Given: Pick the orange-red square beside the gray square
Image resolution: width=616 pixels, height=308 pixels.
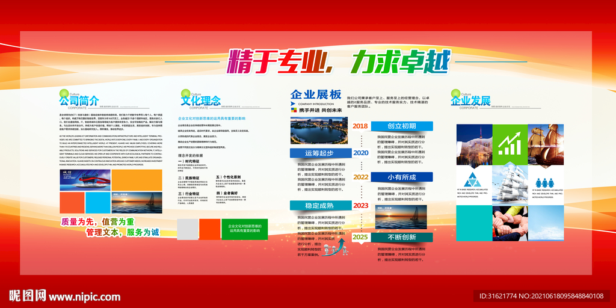Looking at the screenshot, I should coord(210,229).
